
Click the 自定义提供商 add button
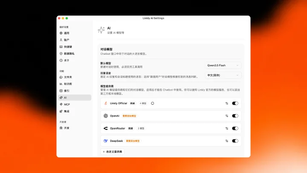pyautogui.click(x=113, y=152)
